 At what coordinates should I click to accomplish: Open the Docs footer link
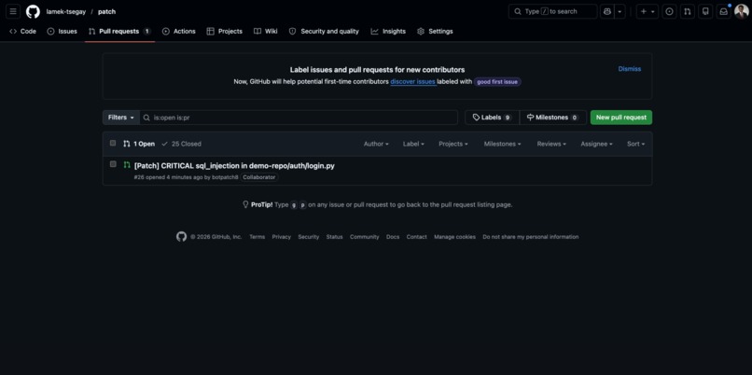[x=393, y=237]
